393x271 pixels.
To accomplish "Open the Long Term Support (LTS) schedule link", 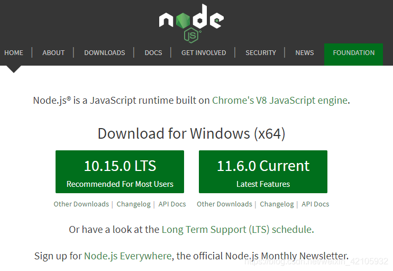I will [237, 229].
